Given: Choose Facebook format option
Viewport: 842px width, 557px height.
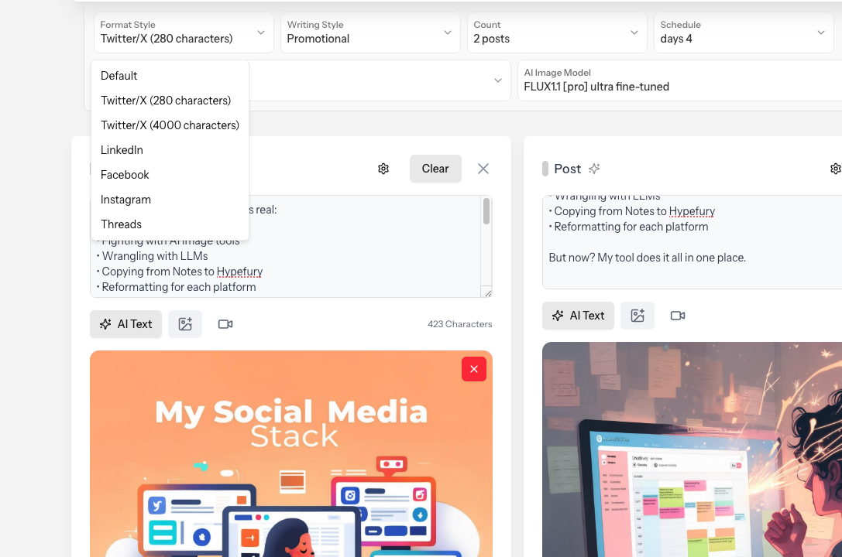Looking at the screenshot, I should [x=170, y=174].
